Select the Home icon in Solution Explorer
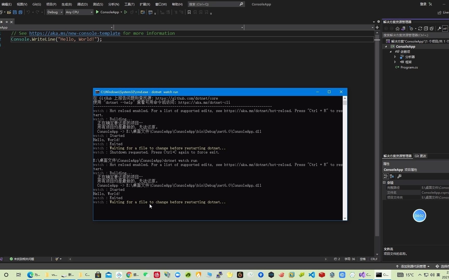Image resolution: width=449 pixels, height=280 pixels. pyautogui.click(x=397, y=29)
